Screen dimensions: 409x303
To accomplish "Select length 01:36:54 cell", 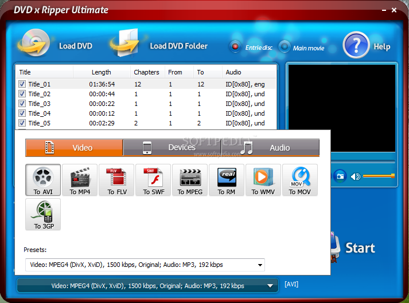I will tap(102, 84).
